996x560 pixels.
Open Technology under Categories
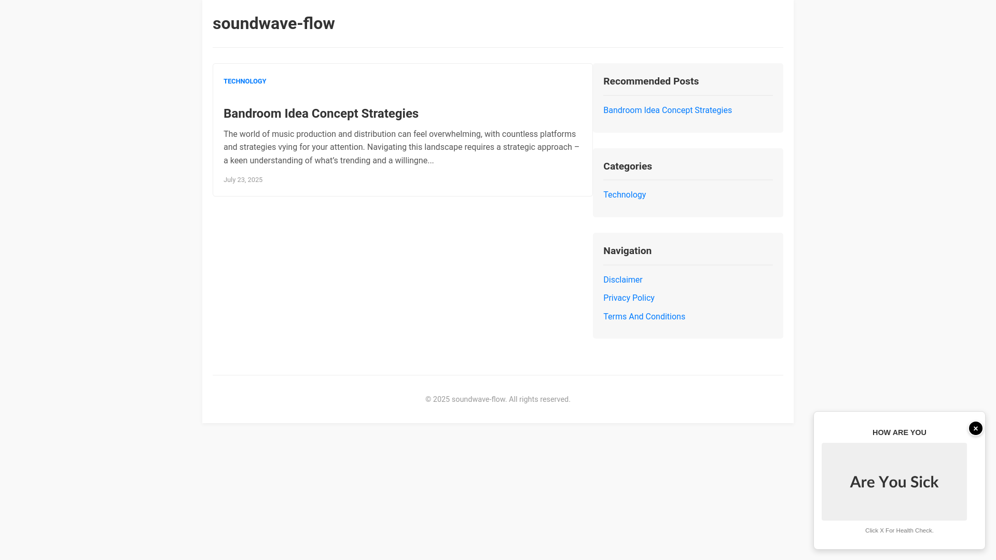(x=625, y=195)
